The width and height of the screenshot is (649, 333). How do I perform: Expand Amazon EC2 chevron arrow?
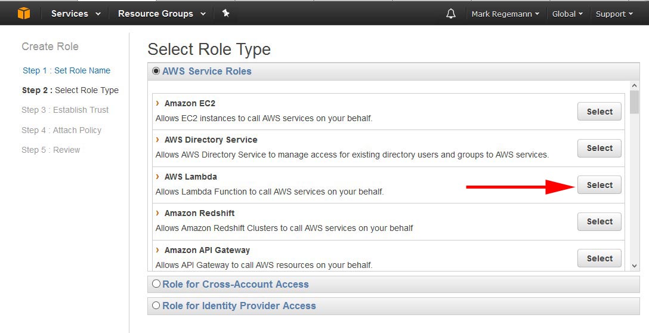157,103
